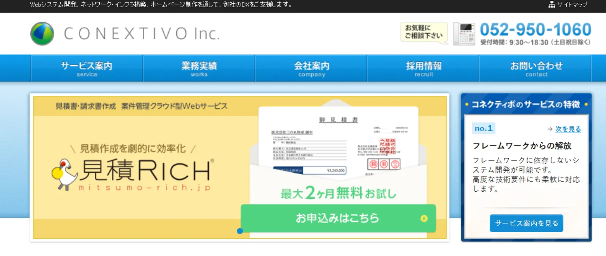Click the 見積RICH logo text in banner
606x256 pixels.
click(146, 170)
